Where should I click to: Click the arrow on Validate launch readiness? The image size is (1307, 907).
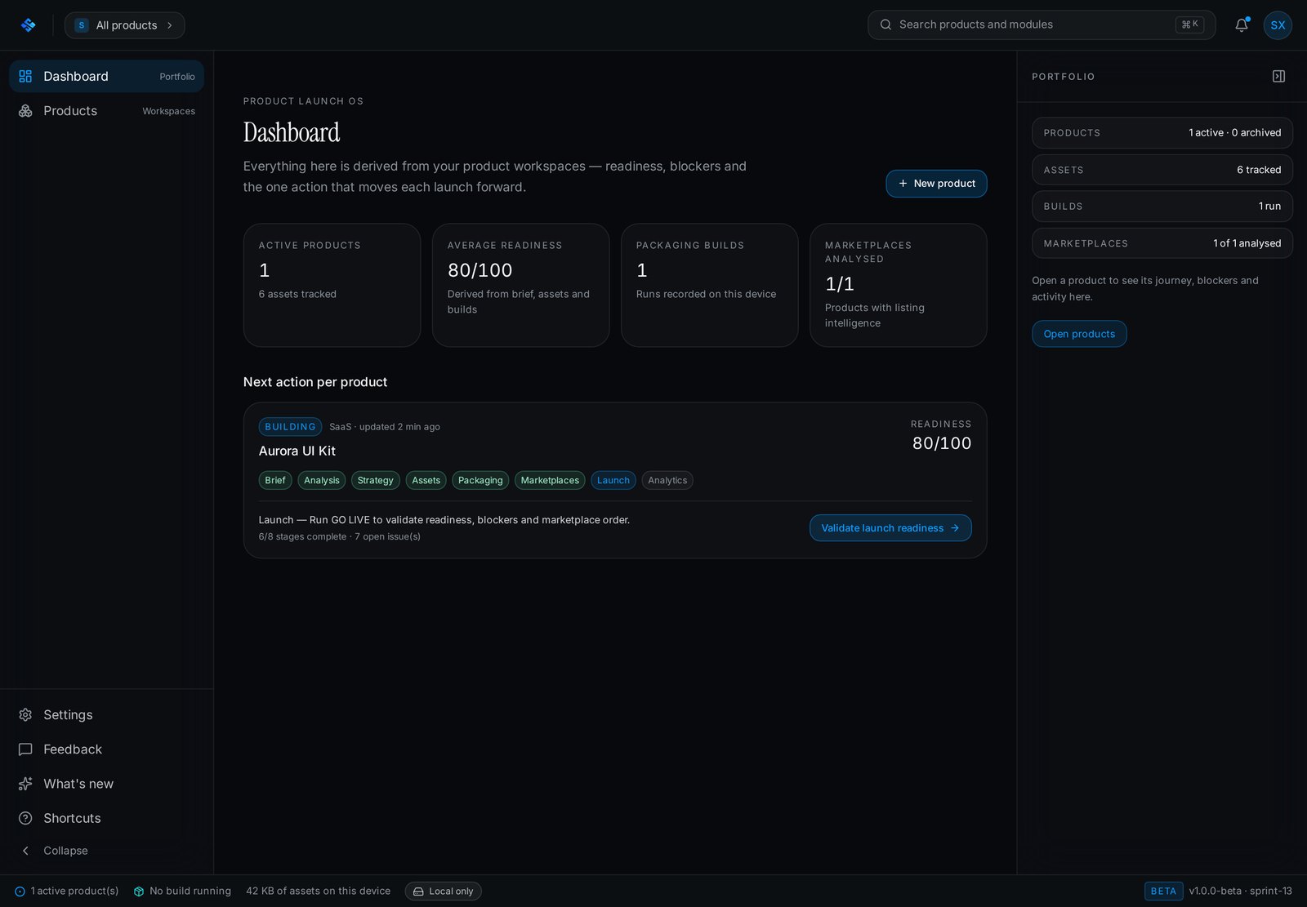[955, 528]
